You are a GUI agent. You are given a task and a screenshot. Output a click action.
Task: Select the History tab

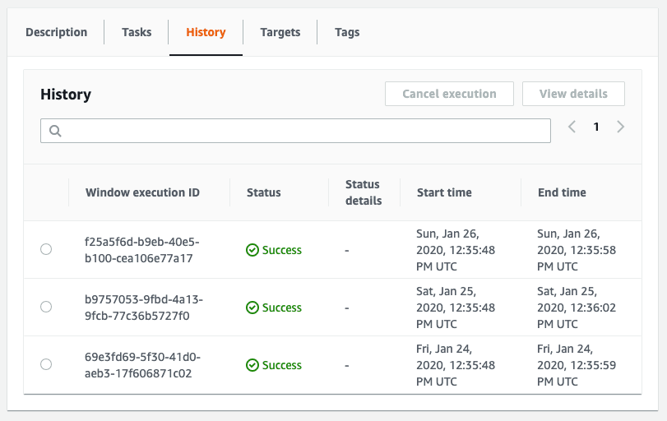[x=206, y=32]
